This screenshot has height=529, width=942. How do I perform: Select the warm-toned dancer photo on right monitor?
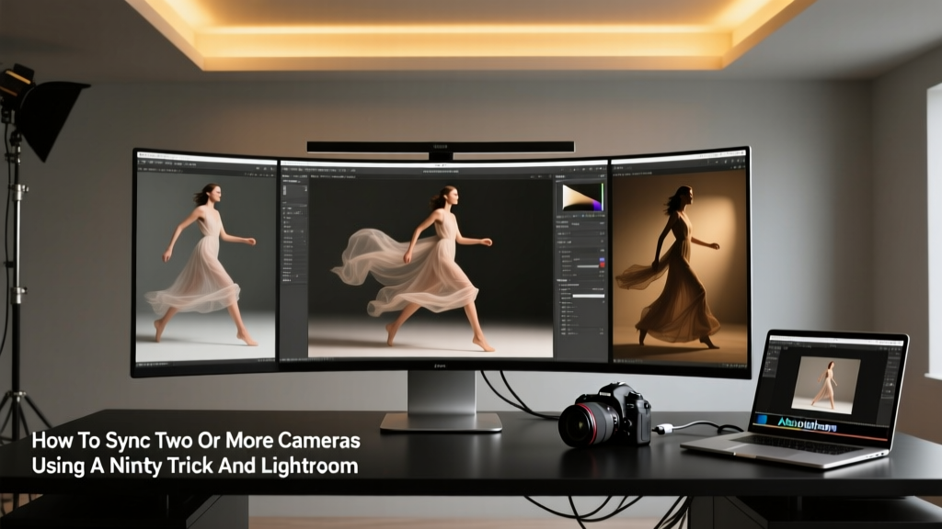[679, 265]
